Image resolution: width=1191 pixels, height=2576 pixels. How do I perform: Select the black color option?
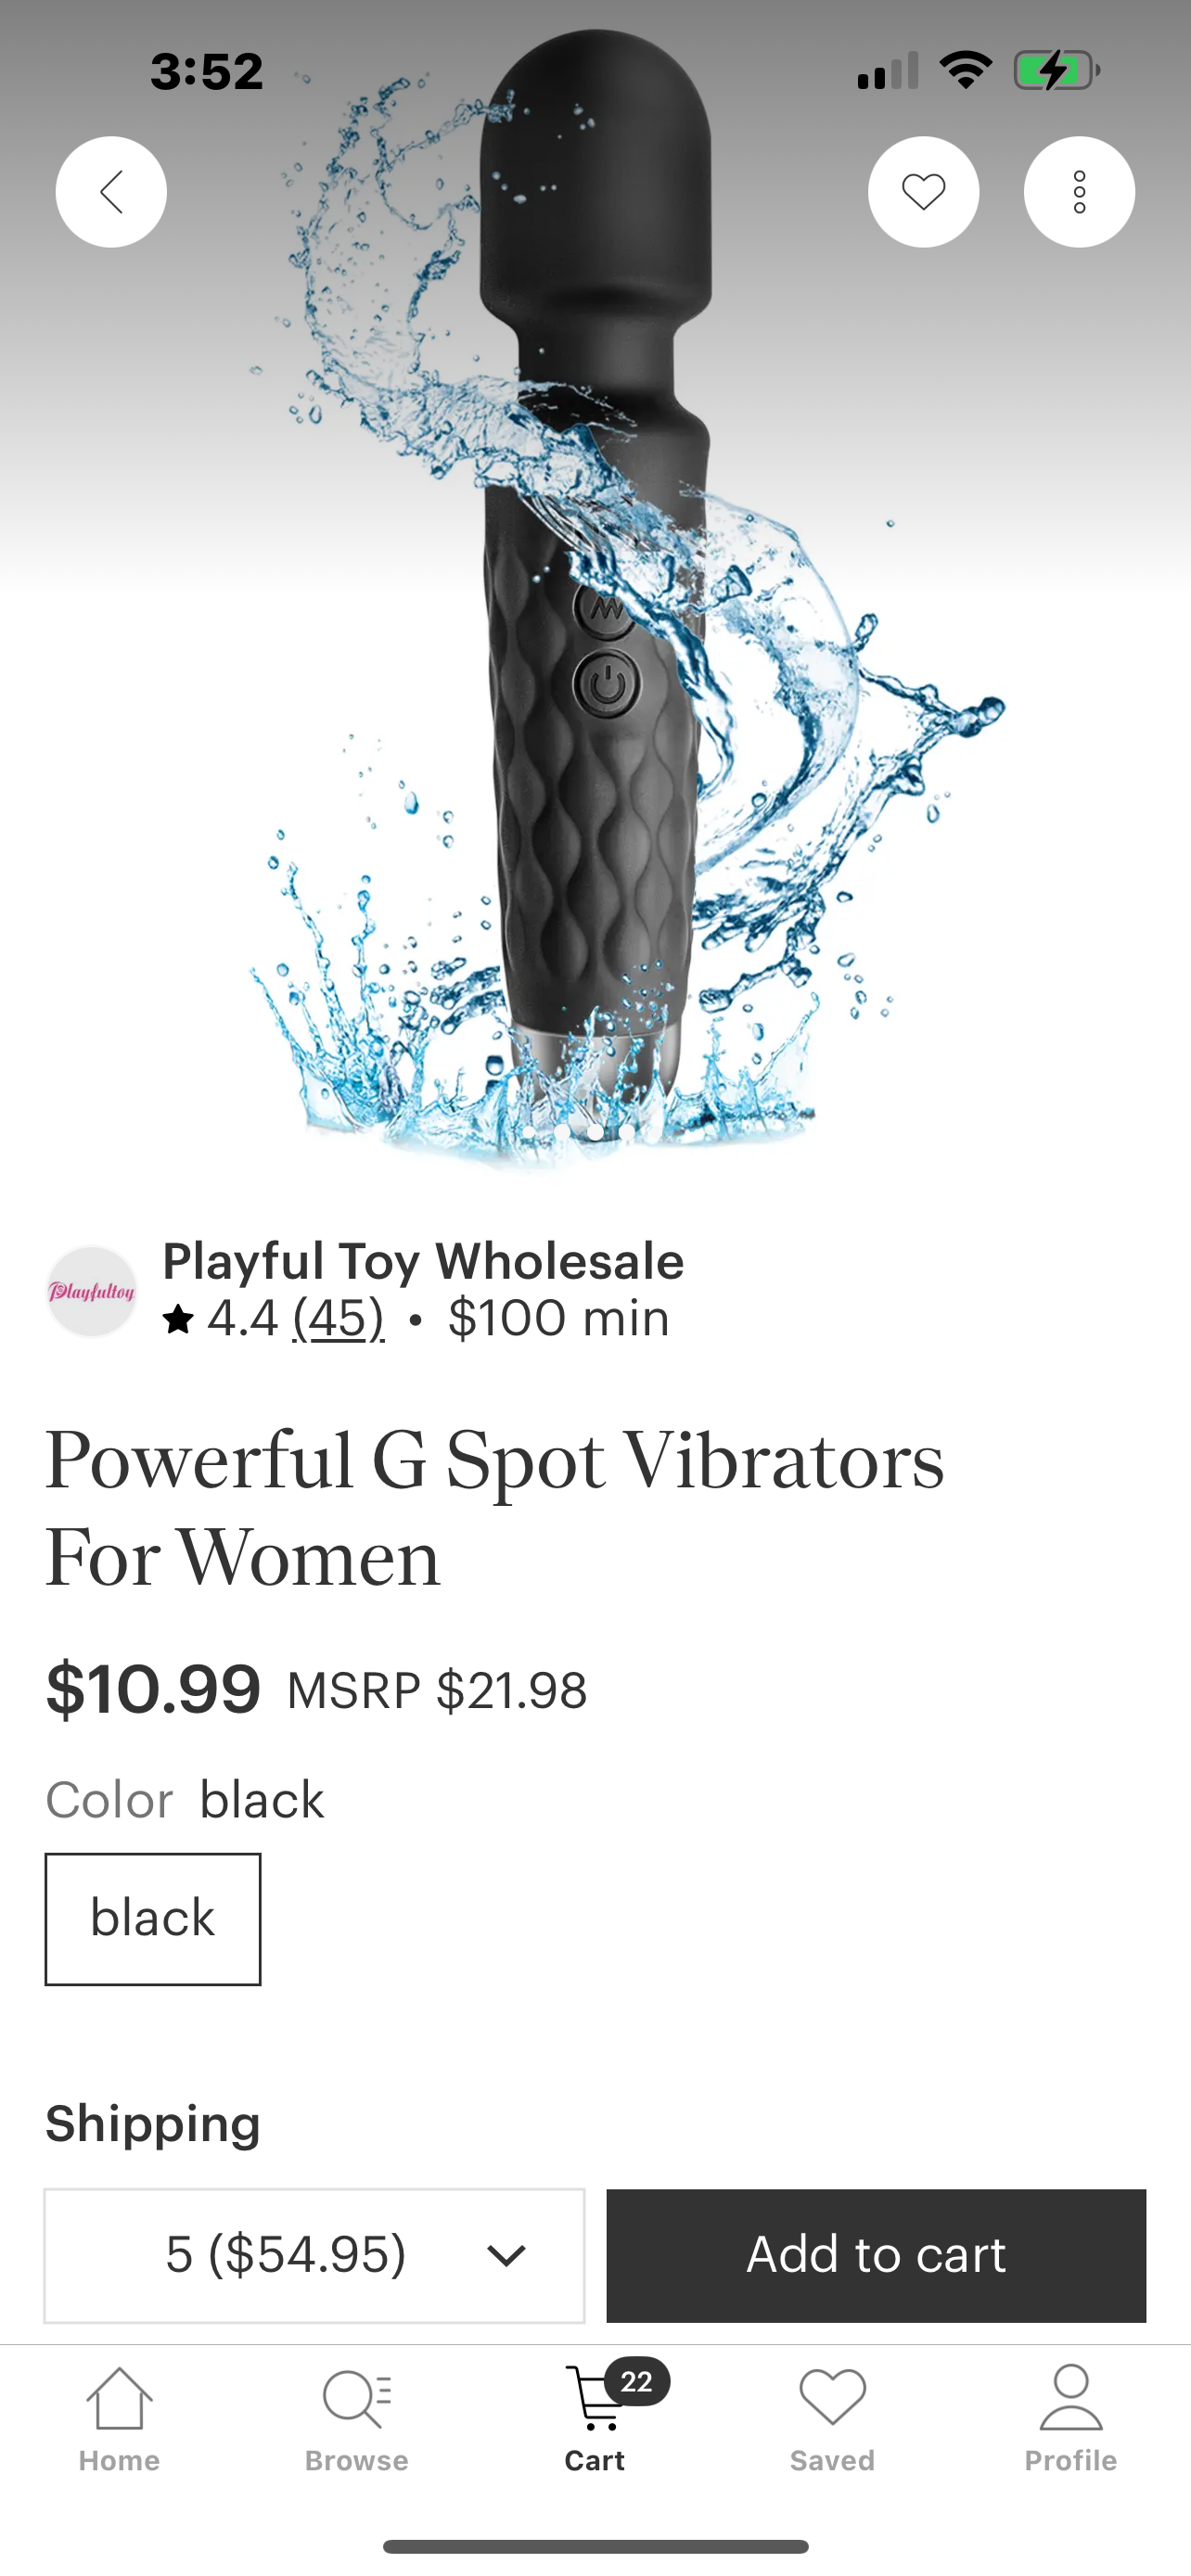point(153,1918)
